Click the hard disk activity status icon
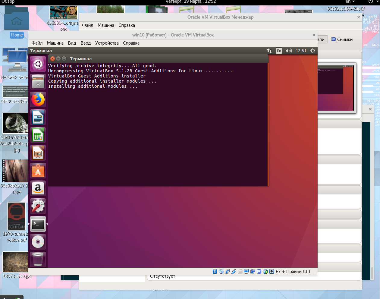 pyautogui.click(x=215, y=272)
